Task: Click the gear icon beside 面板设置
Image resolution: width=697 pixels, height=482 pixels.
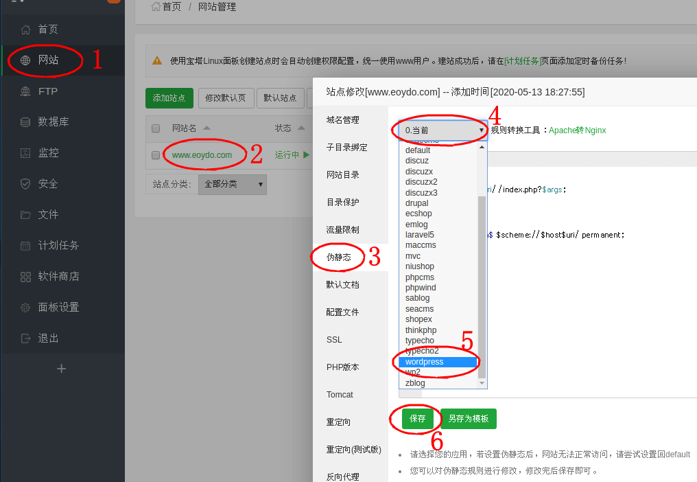Action: click(26, 308)
